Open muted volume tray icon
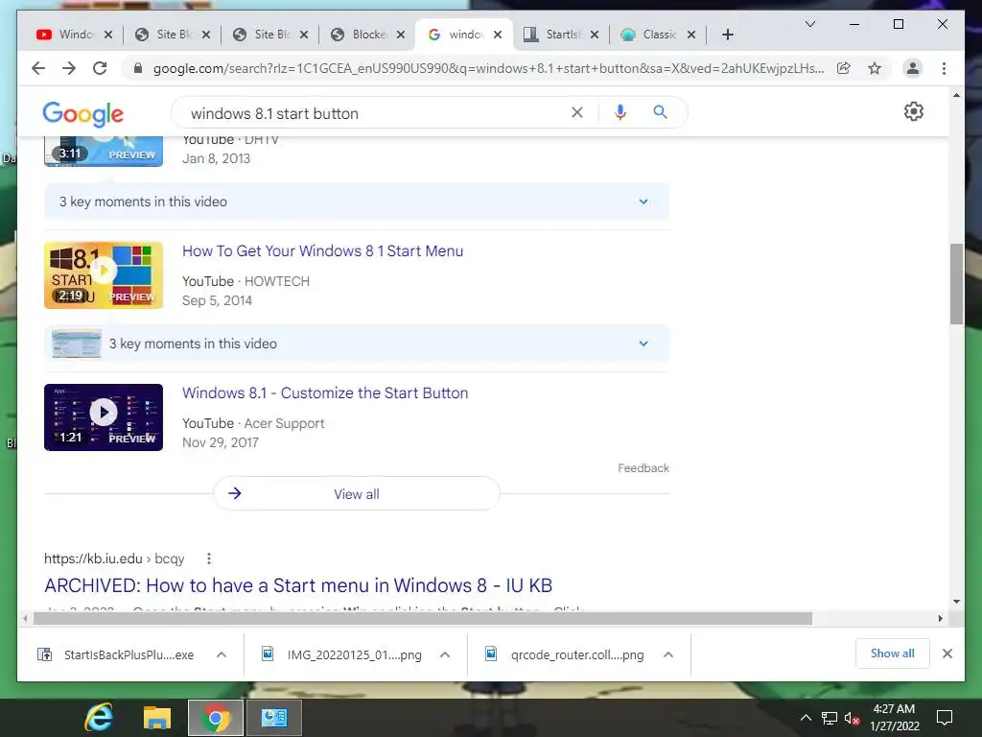Screen dimensions: 982x737 852,718
